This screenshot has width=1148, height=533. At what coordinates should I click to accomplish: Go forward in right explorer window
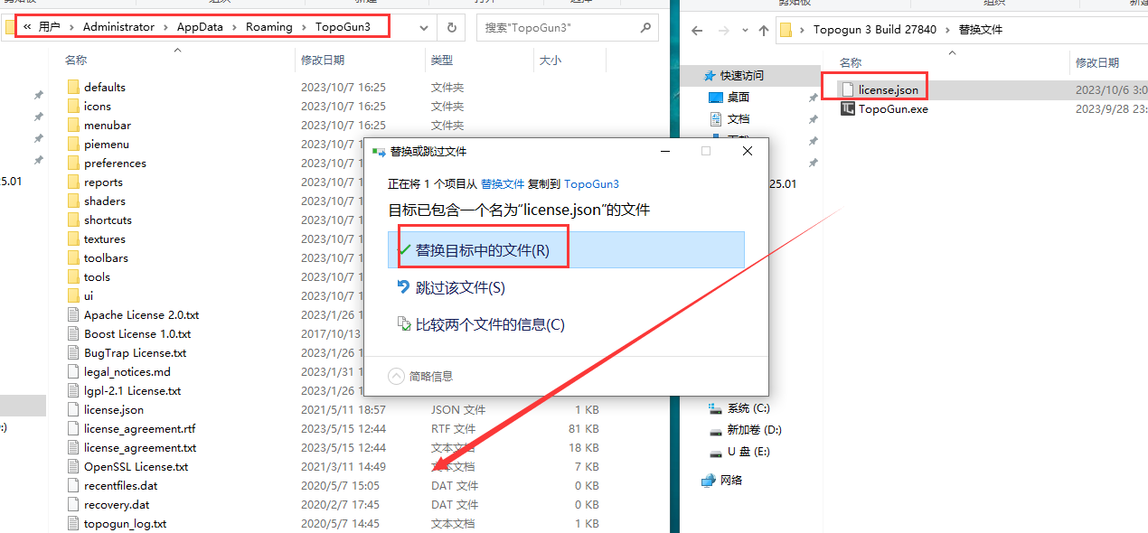721,30
